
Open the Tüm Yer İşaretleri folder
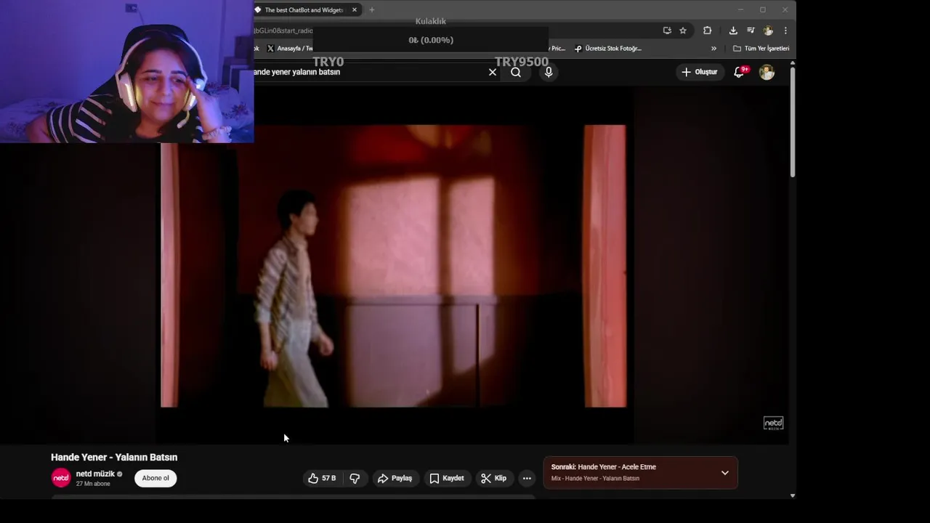pos(761,49)
